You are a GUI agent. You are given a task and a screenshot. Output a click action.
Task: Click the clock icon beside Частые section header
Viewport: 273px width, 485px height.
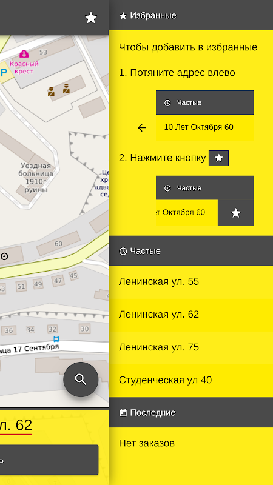coord(123,251)
